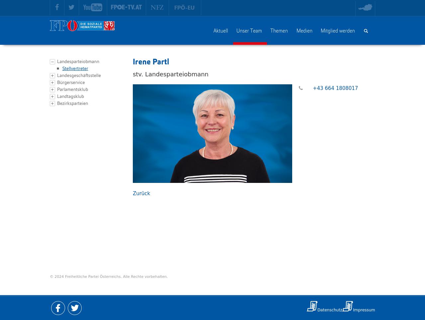
Task: Open the footer Facebook circle icon
Action: click(58, 308)
